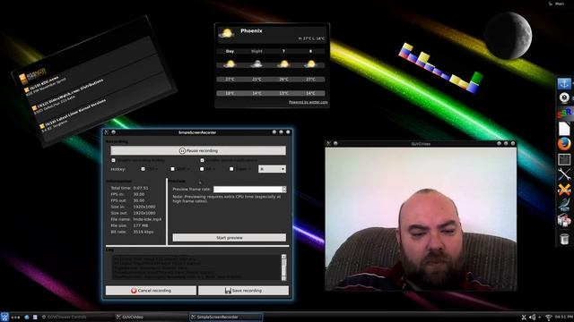Click the GUVCVideo webcam video feed
This screenshot has width=574, height=322.
[x=421, y=219]
